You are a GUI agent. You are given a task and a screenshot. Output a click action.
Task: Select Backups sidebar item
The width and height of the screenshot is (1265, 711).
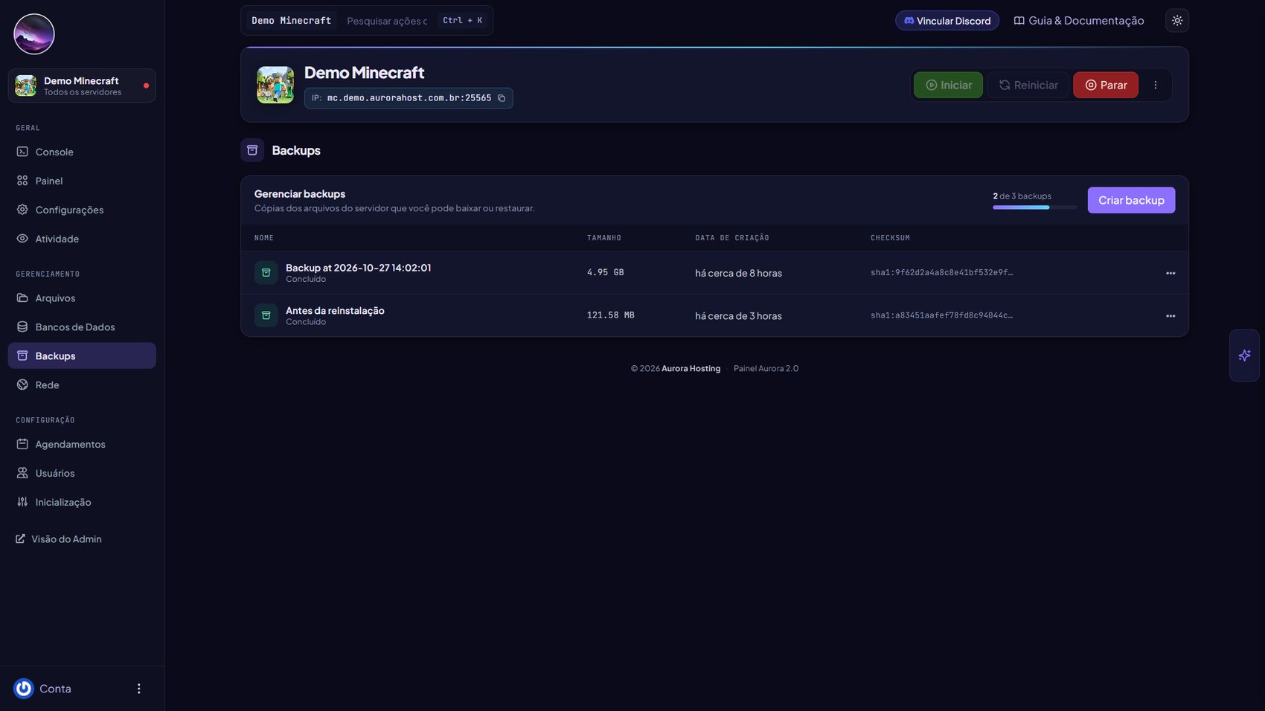(82, 355)
